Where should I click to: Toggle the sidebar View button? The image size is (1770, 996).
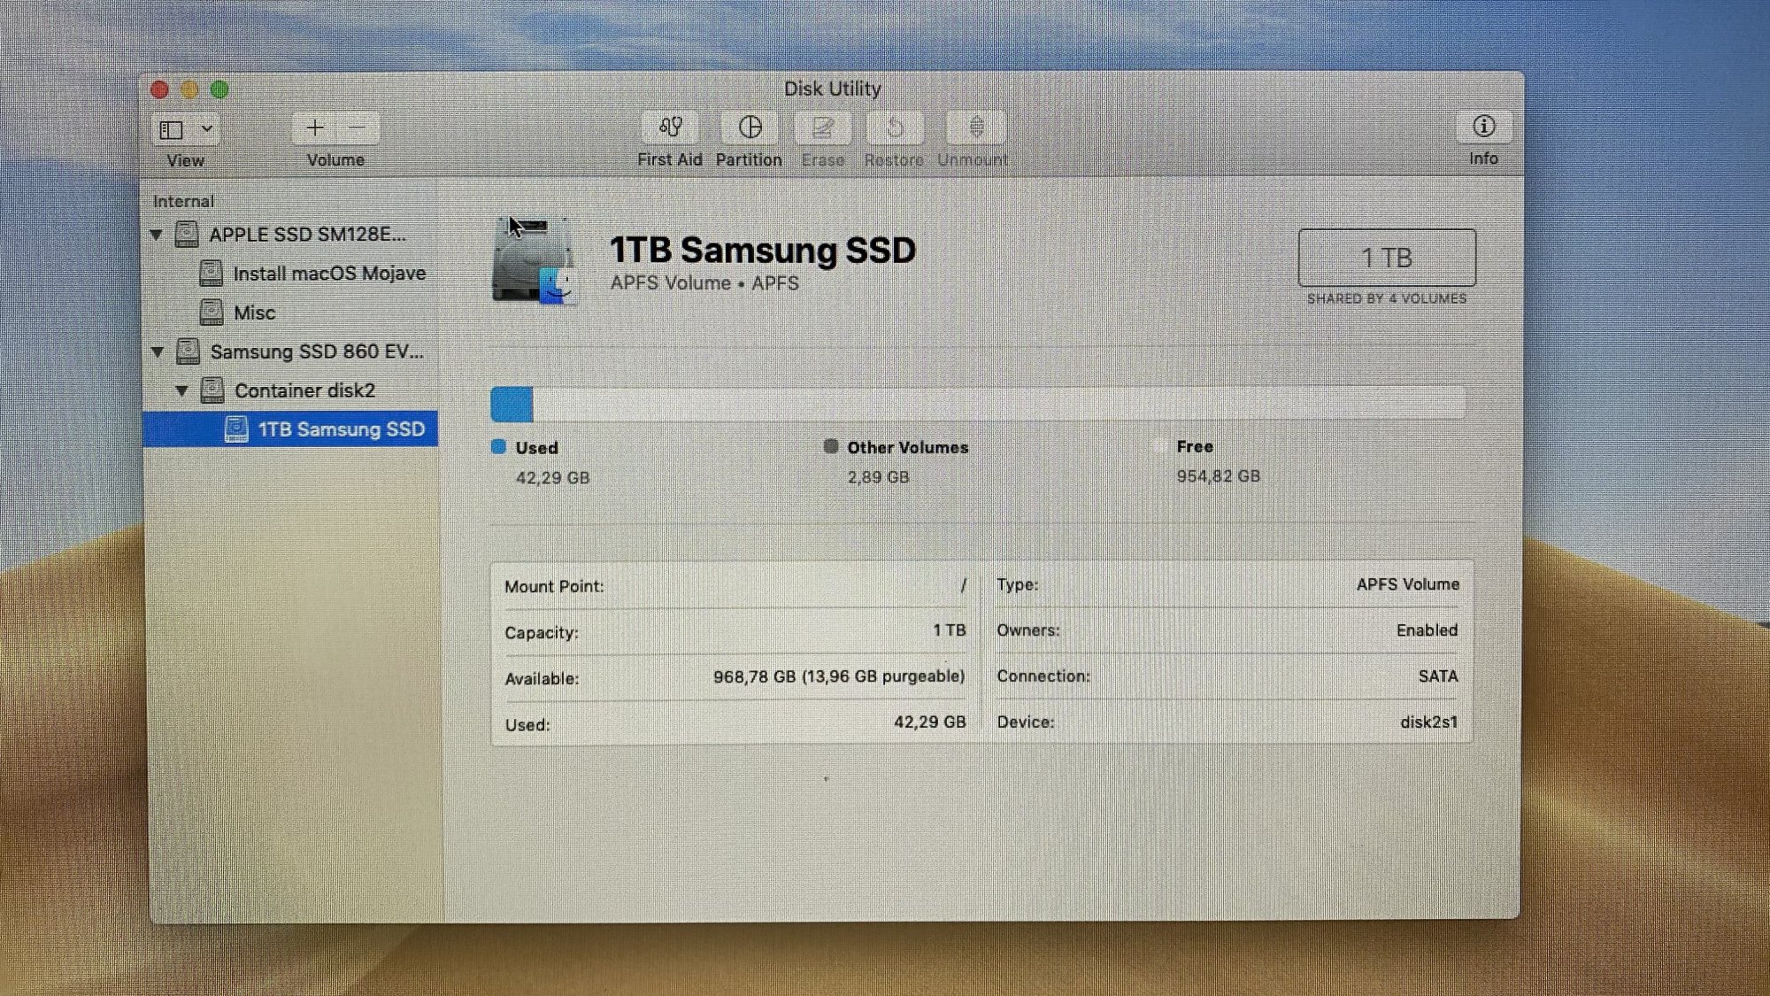(172, 130)
